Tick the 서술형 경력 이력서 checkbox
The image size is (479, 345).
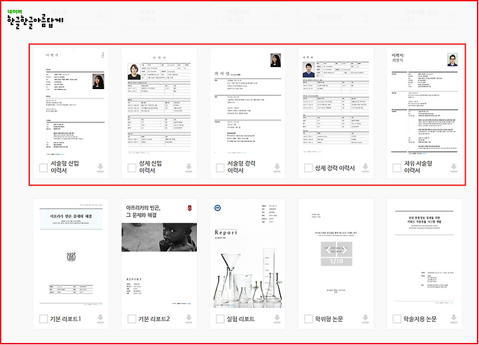point(220,168)
